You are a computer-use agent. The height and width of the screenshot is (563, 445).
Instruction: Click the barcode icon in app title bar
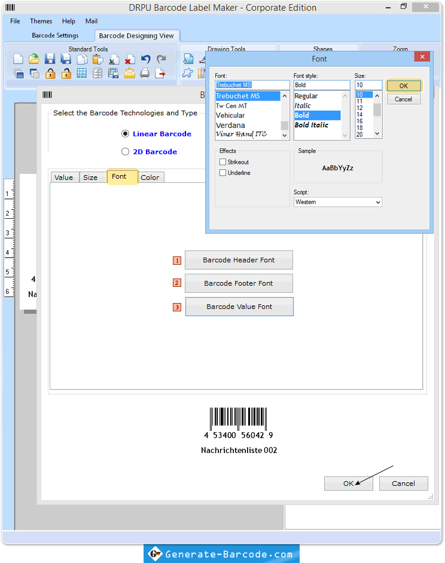10,8
